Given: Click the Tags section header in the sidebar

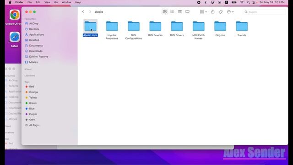Looking at the screenshot, I should (x=27, y=82).
